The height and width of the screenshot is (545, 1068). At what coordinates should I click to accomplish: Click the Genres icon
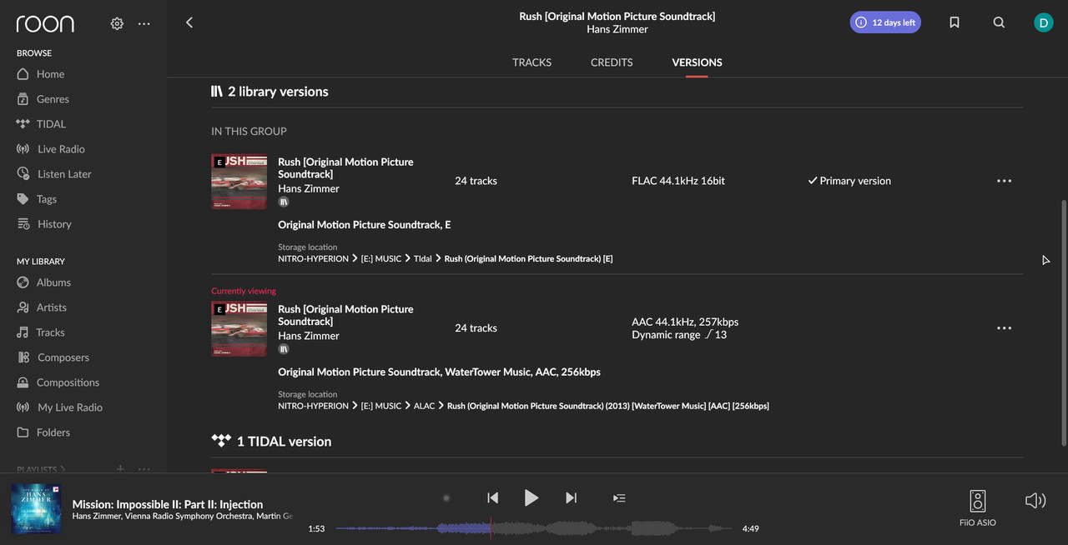(x=23, y=99)
